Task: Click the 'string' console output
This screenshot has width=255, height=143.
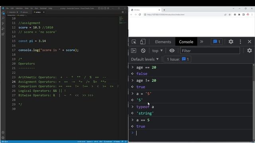Action: pos(145,113)
